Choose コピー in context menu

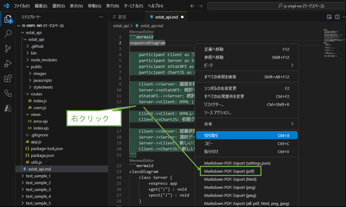pos(247,144)
